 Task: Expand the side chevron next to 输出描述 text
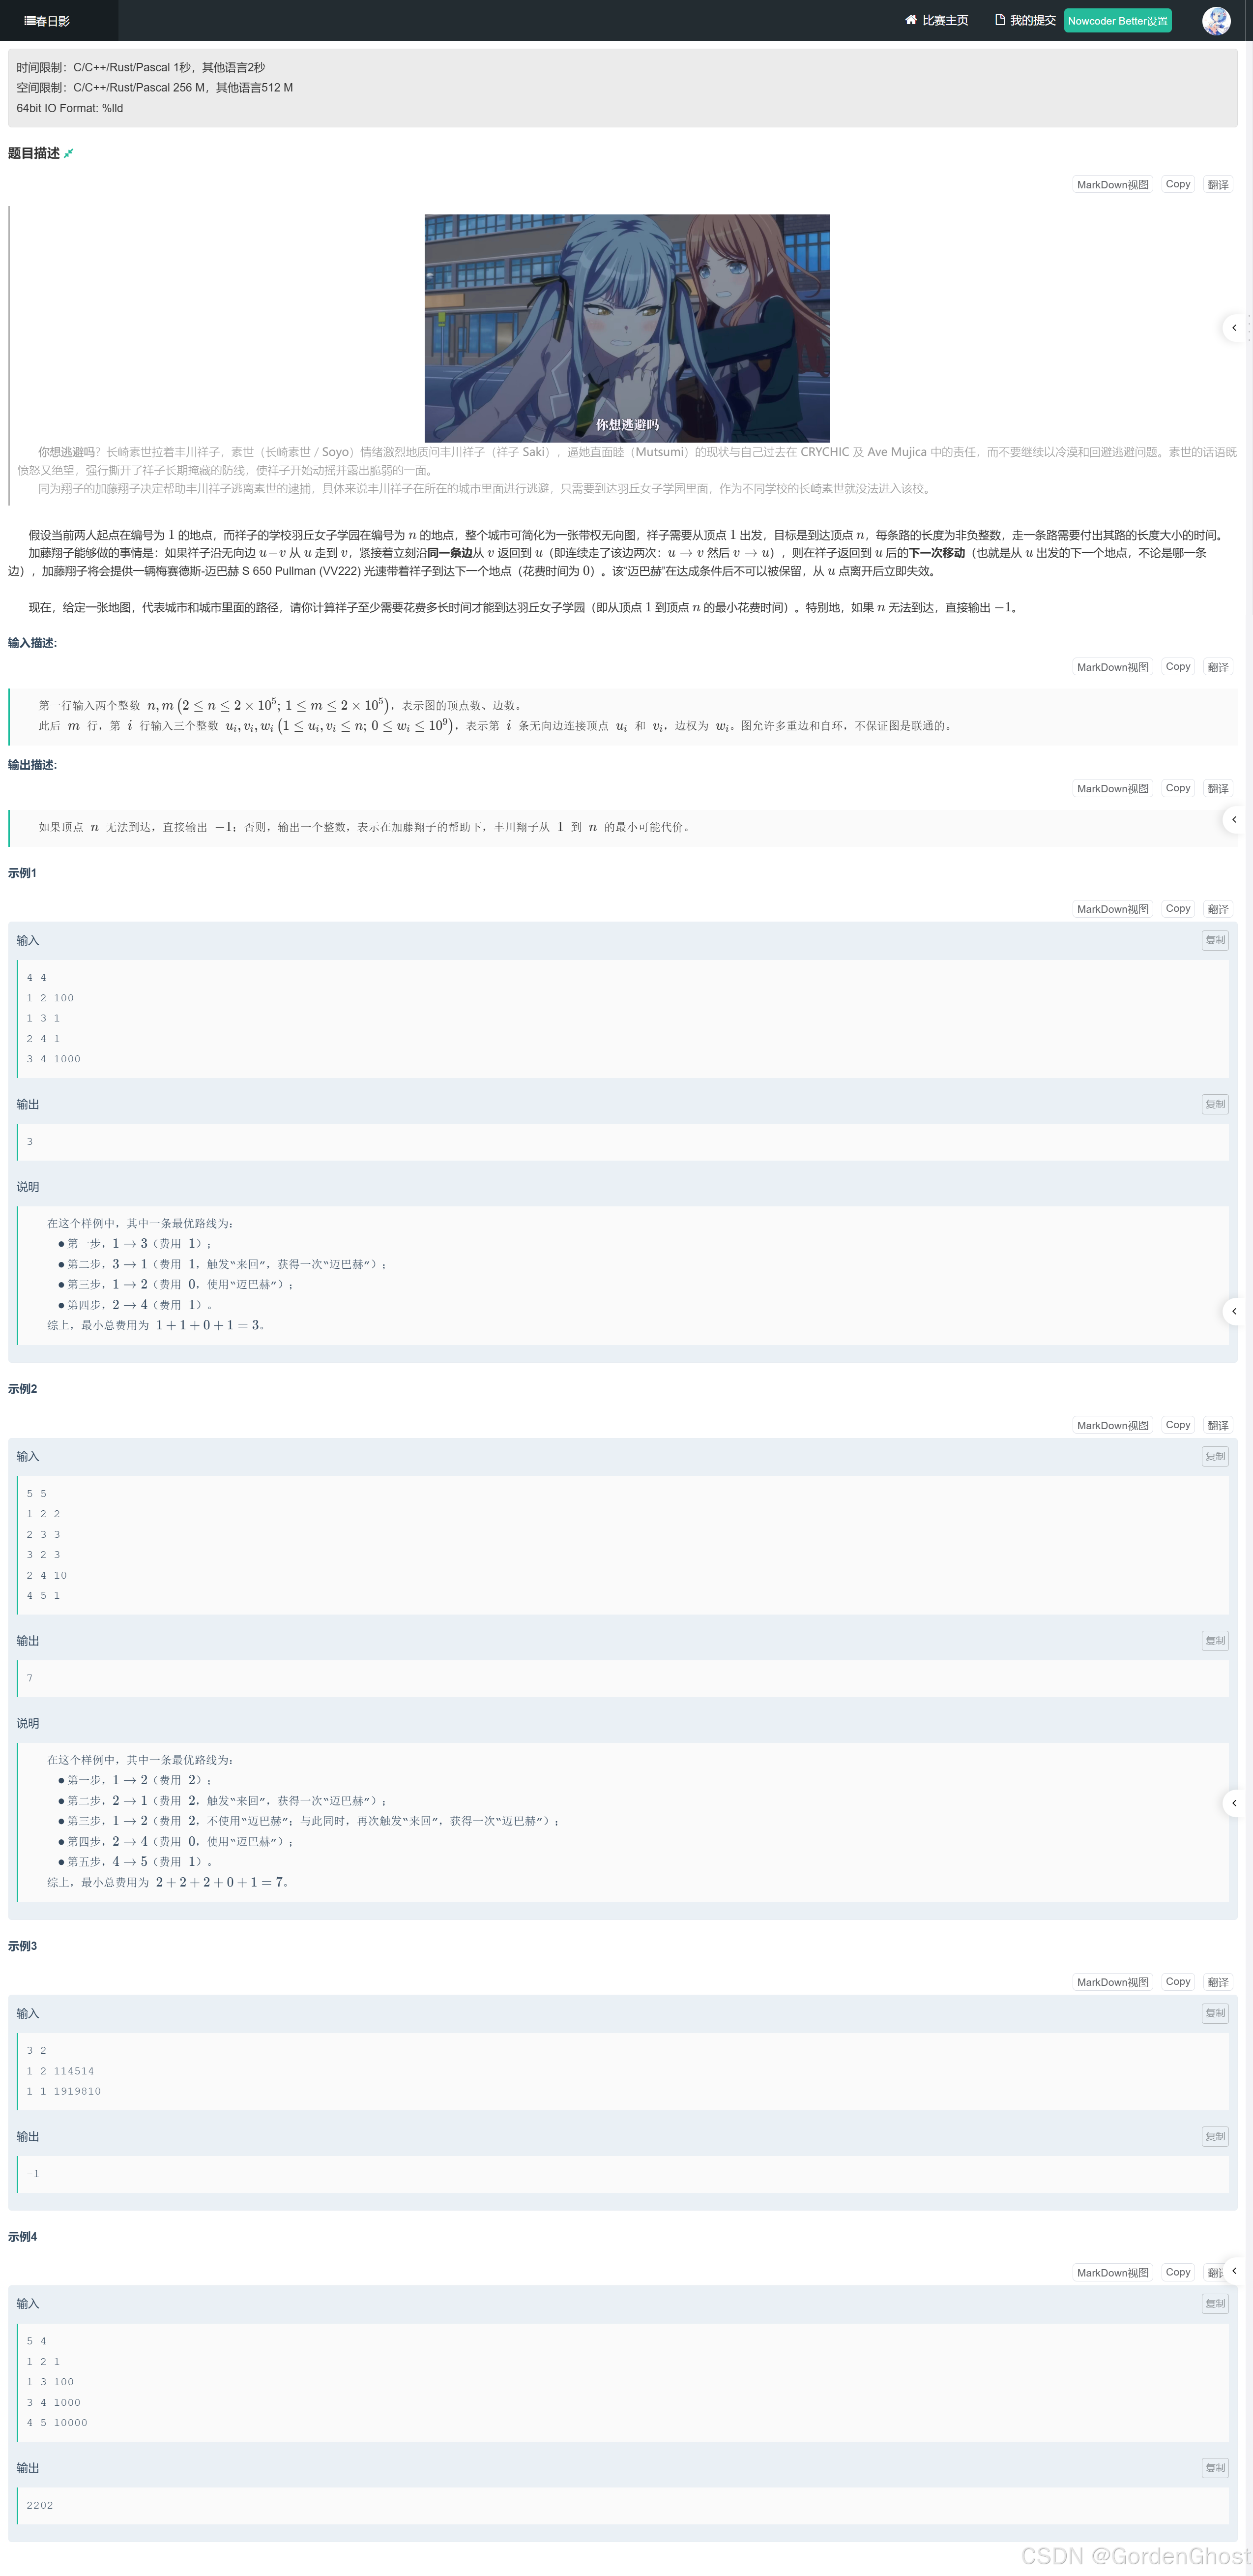coord(1234,820)
